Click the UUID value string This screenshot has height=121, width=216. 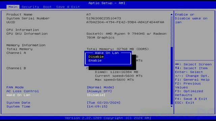point(125,22)
